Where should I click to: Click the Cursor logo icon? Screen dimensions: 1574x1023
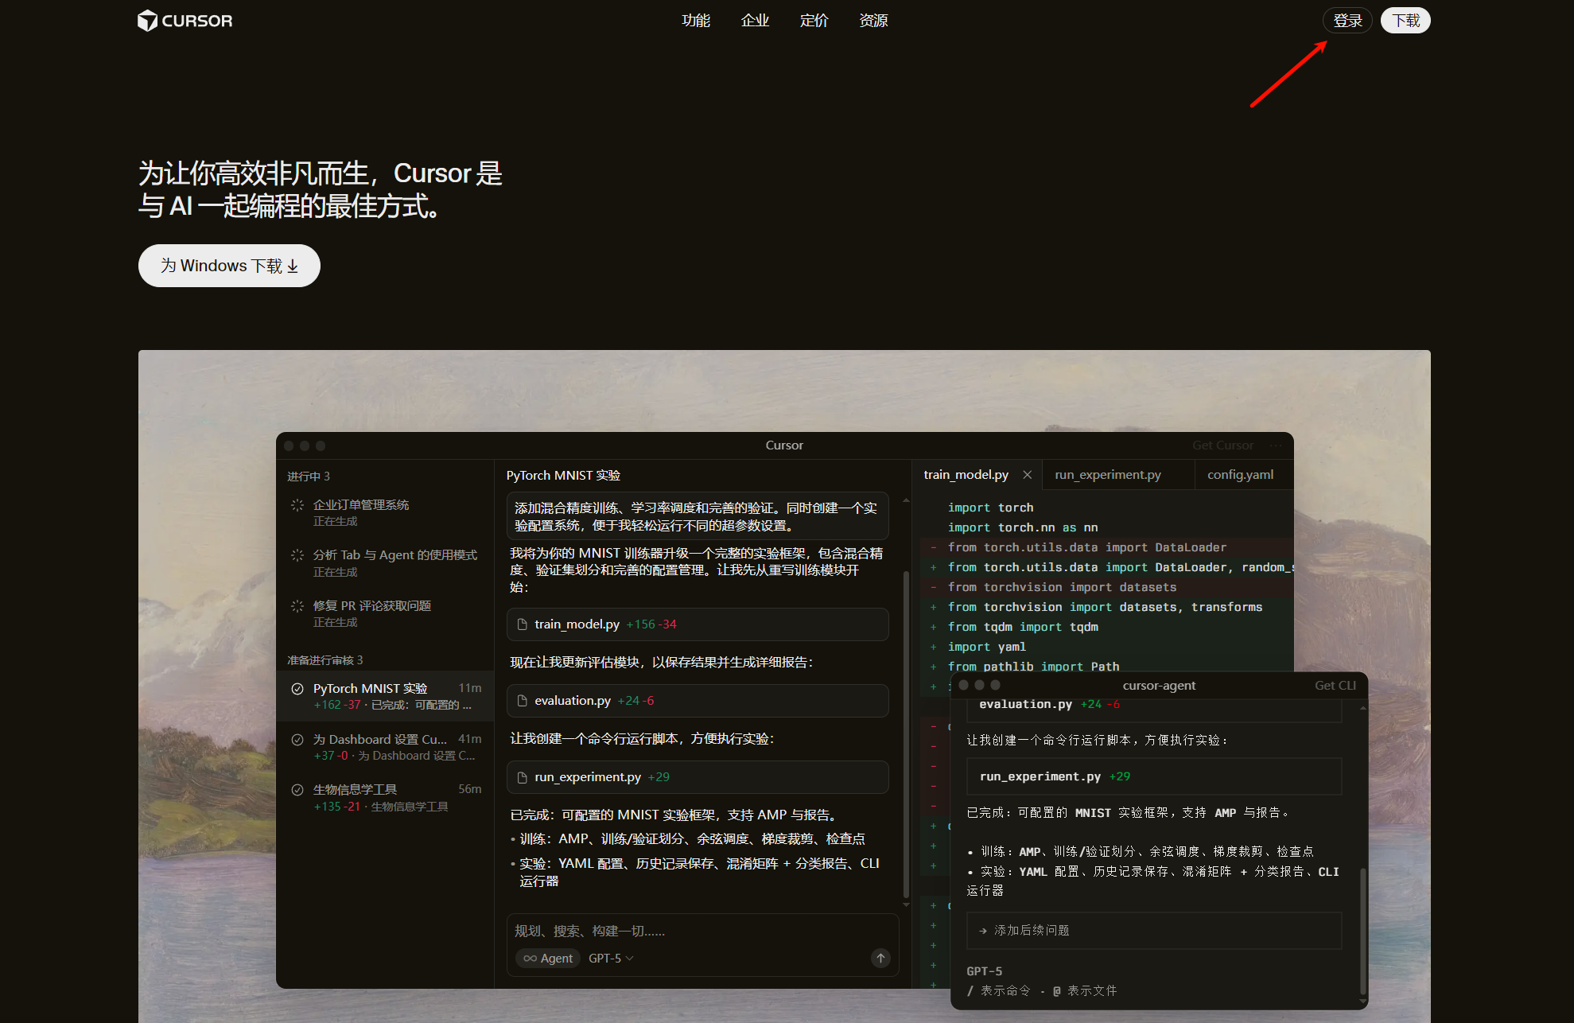pos(146,20)
